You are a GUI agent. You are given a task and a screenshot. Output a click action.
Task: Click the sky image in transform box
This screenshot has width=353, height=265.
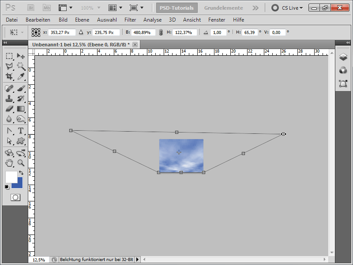181,156
